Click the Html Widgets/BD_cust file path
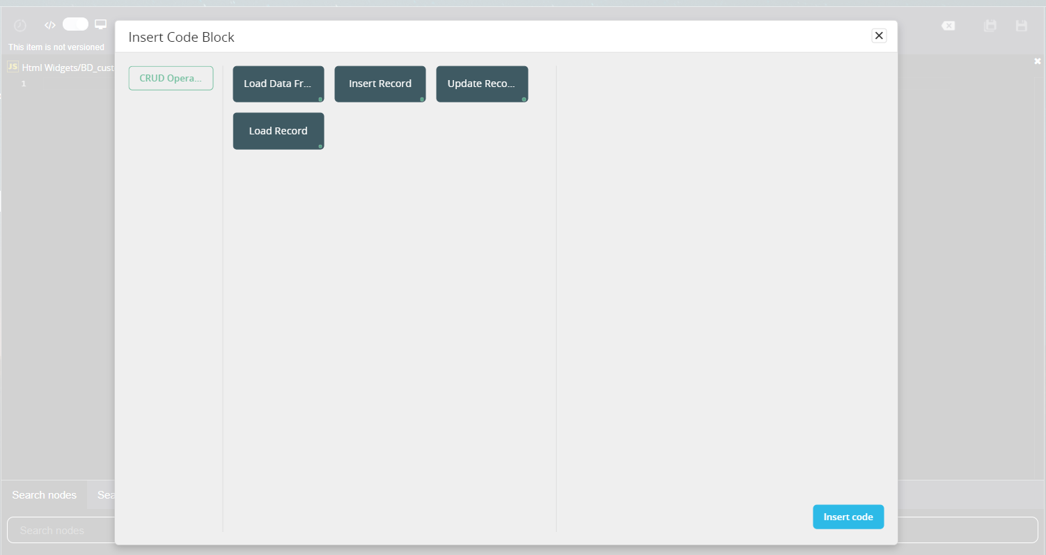 pyautogui.click(x=68, y=68)
